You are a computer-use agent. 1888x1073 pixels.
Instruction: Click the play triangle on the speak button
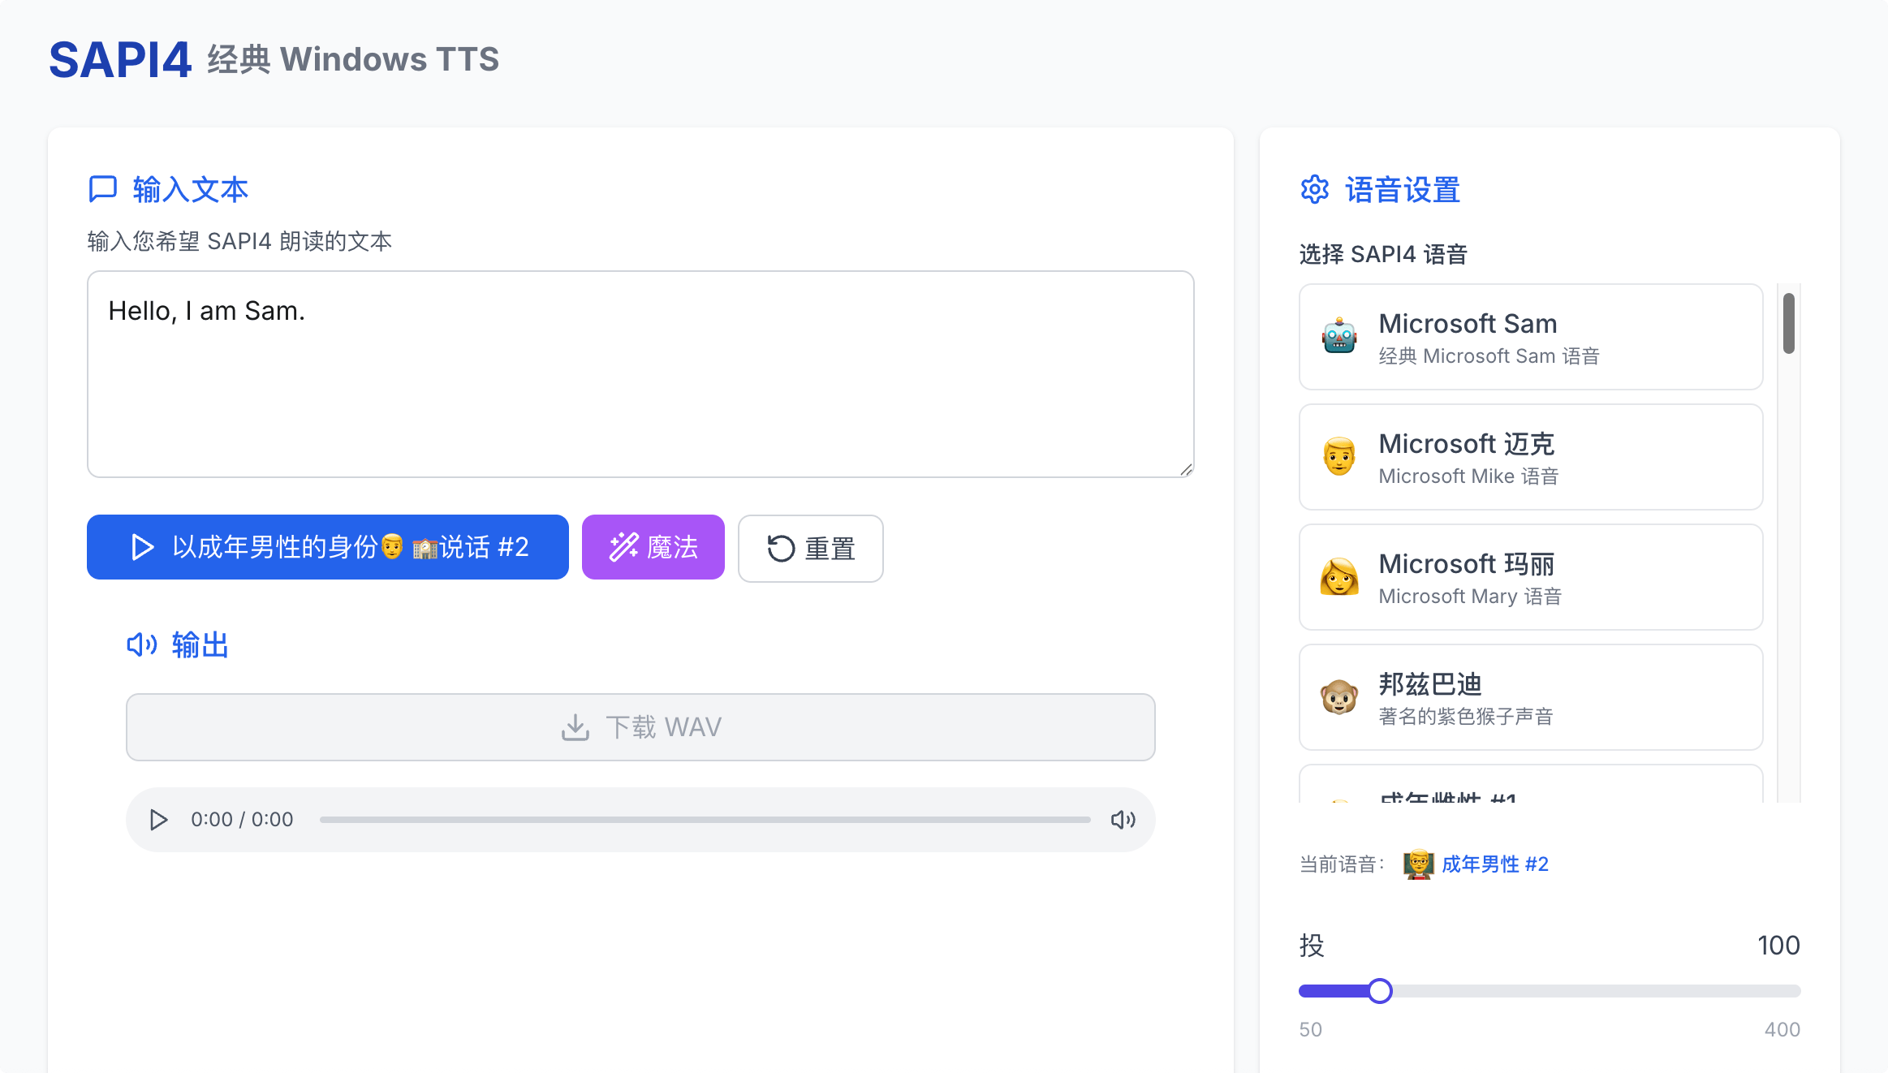[x=143, y=547]
